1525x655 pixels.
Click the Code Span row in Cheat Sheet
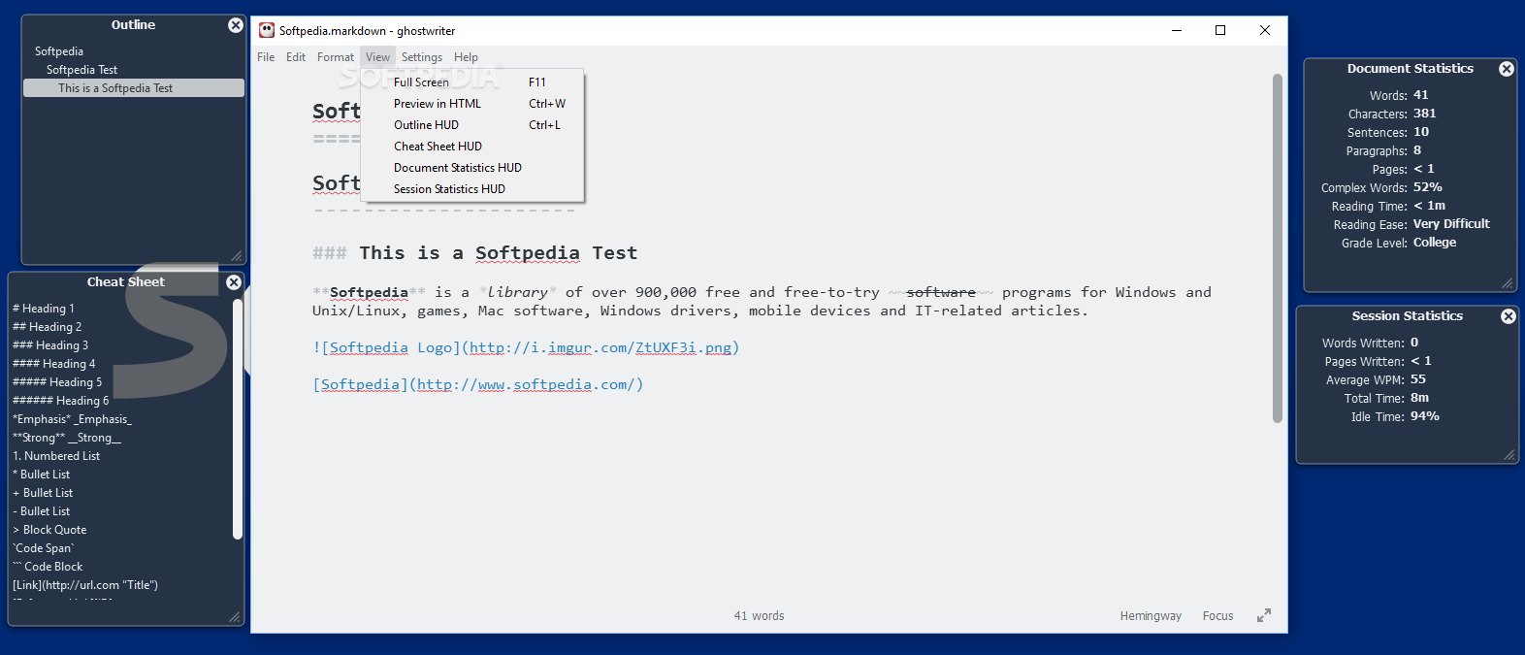44,548
